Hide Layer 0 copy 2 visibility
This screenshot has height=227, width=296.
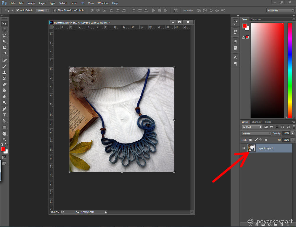244,148
